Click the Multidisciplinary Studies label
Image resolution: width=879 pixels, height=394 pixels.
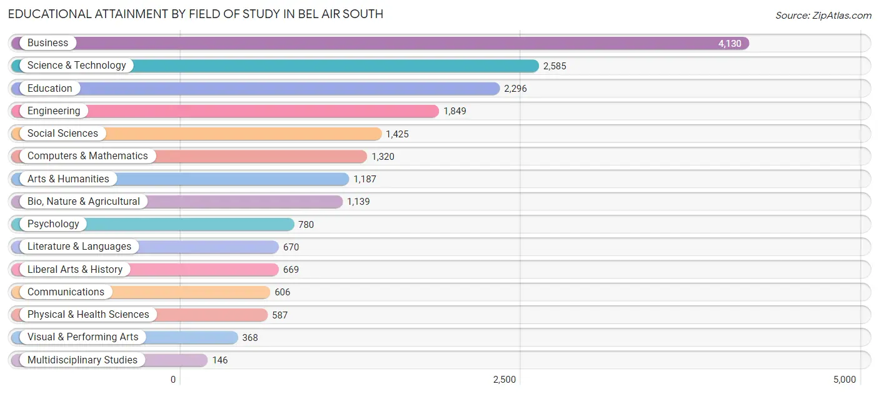[x=83, y=360]
